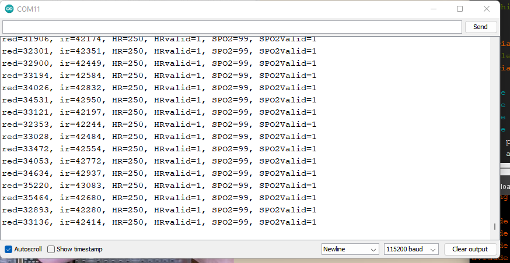This screenshot has height=263, width=510.
Task: Select the output line starting red=34026
Action: point(159,88)
